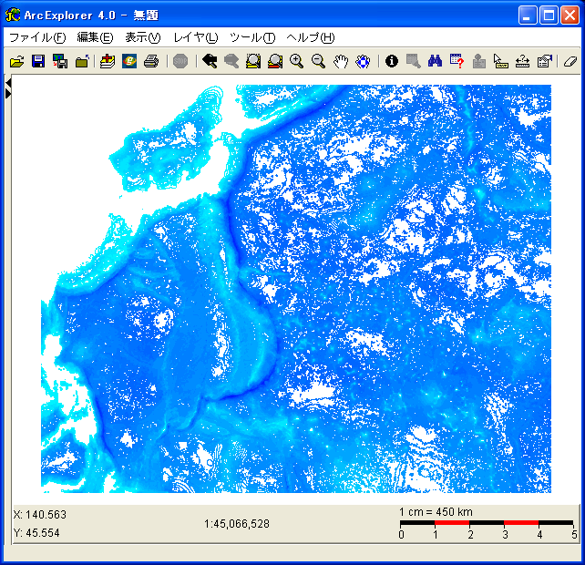The height and width of the screenshot is (565, 585).
Task: Click the Print map icon
Action: 151,61
